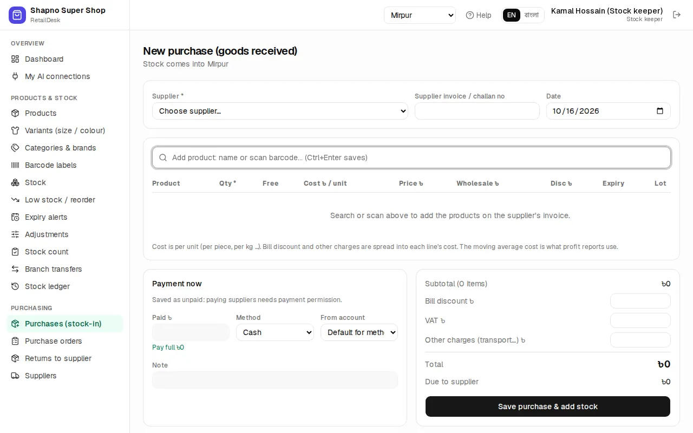This screenshot has width=693, height=433.
Task: Select the EN language option
Action: (512, 15)
